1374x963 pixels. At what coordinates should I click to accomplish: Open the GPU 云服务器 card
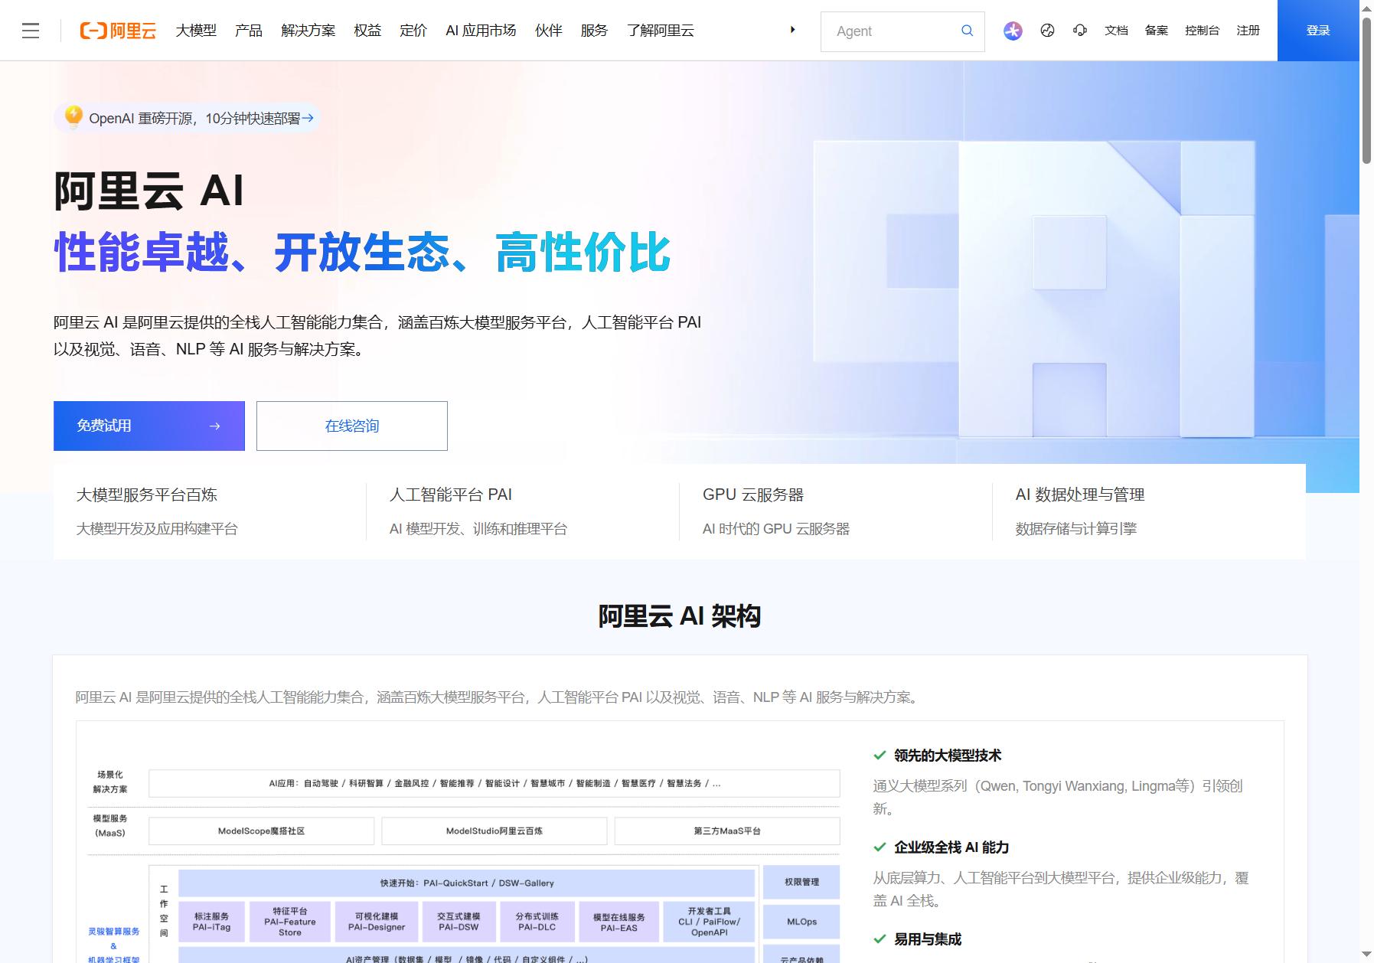[x=836, y=511]
